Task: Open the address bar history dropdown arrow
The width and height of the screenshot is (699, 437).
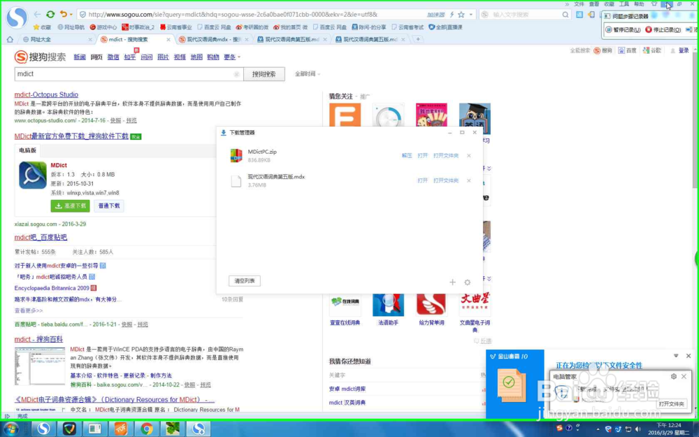Action: point(470,15)
